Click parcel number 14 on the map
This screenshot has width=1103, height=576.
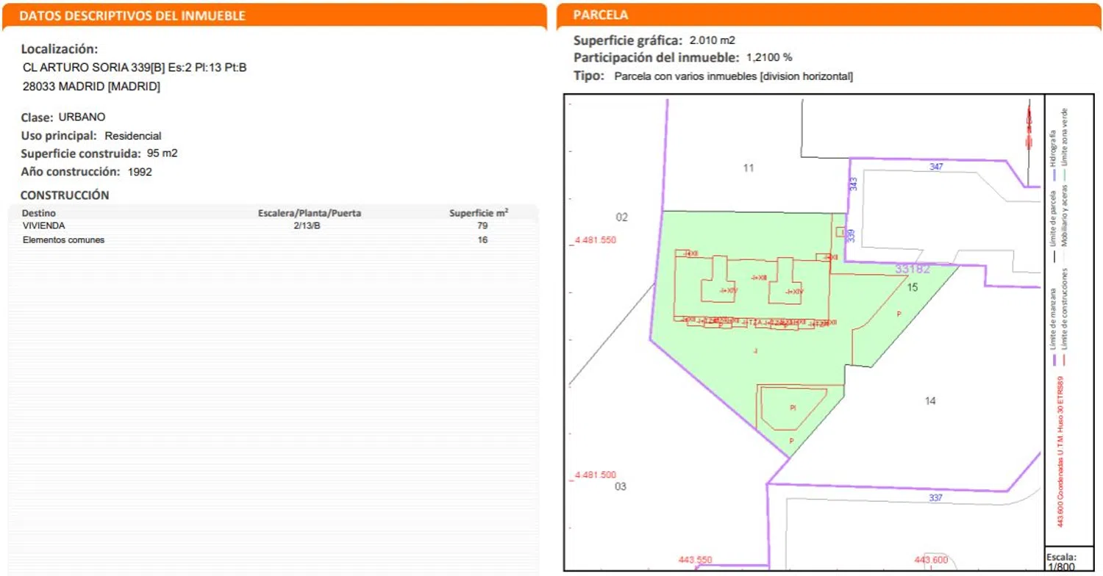coord(930,400)
